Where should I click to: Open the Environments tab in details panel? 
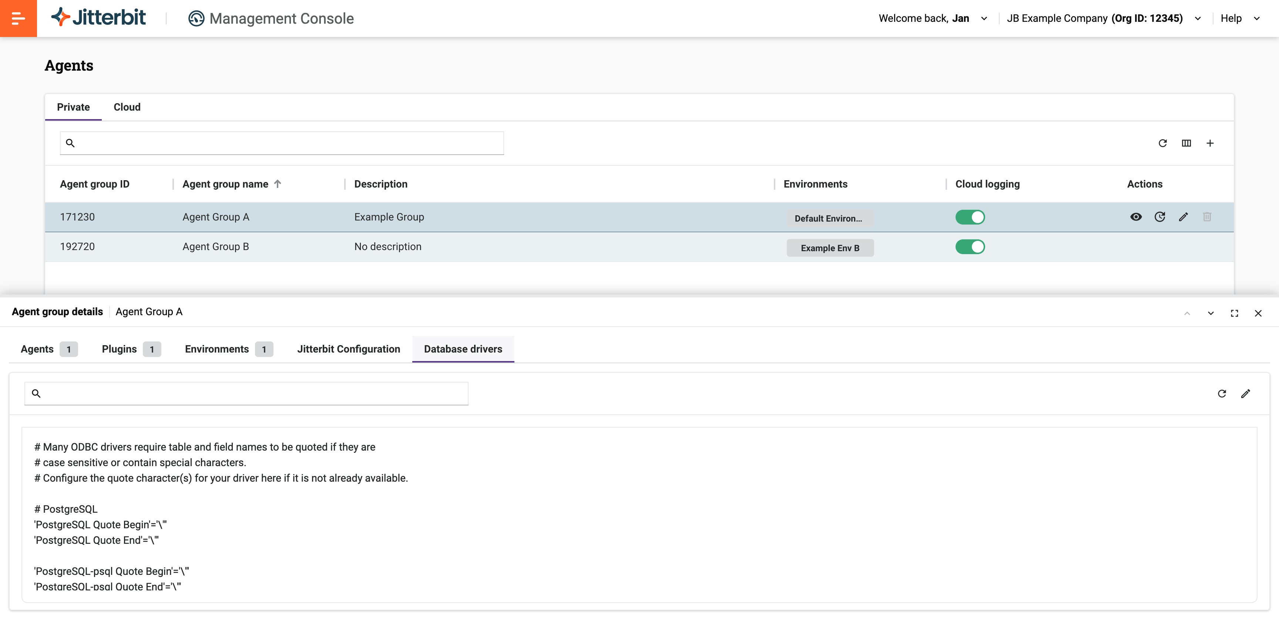point(229,349)
